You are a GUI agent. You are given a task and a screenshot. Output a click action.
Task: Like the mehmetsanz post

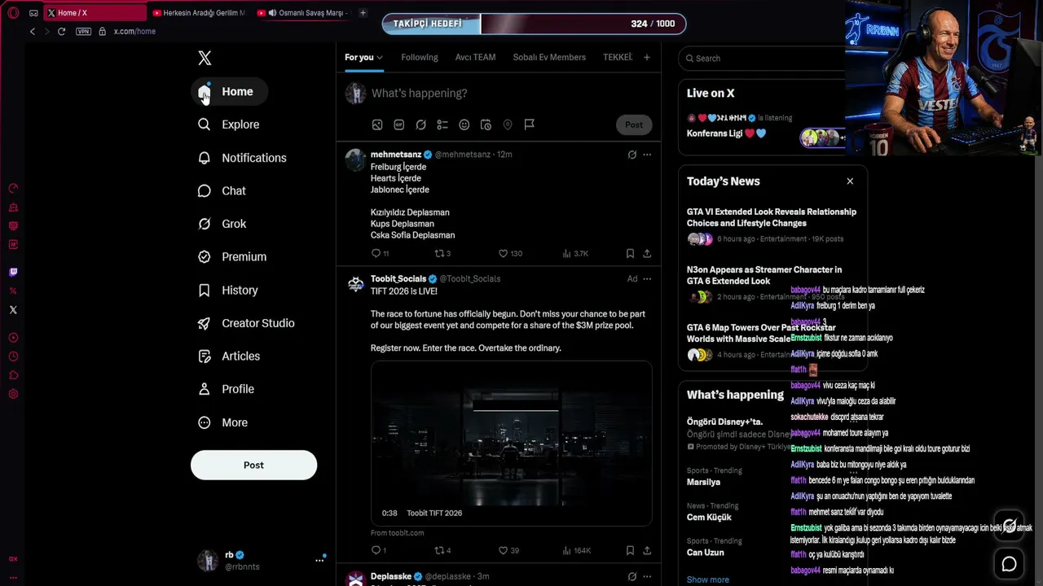[x=503, y=254]
